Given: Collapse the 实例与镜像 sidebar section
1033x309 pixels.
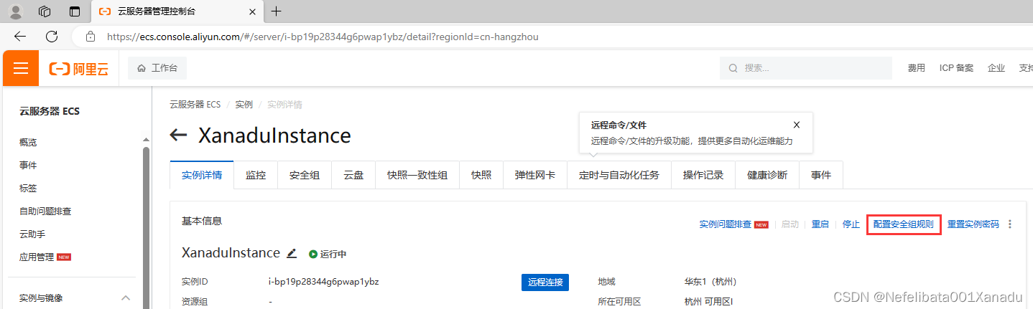Looking at the screenshot, I should click(x=126, y=298).
